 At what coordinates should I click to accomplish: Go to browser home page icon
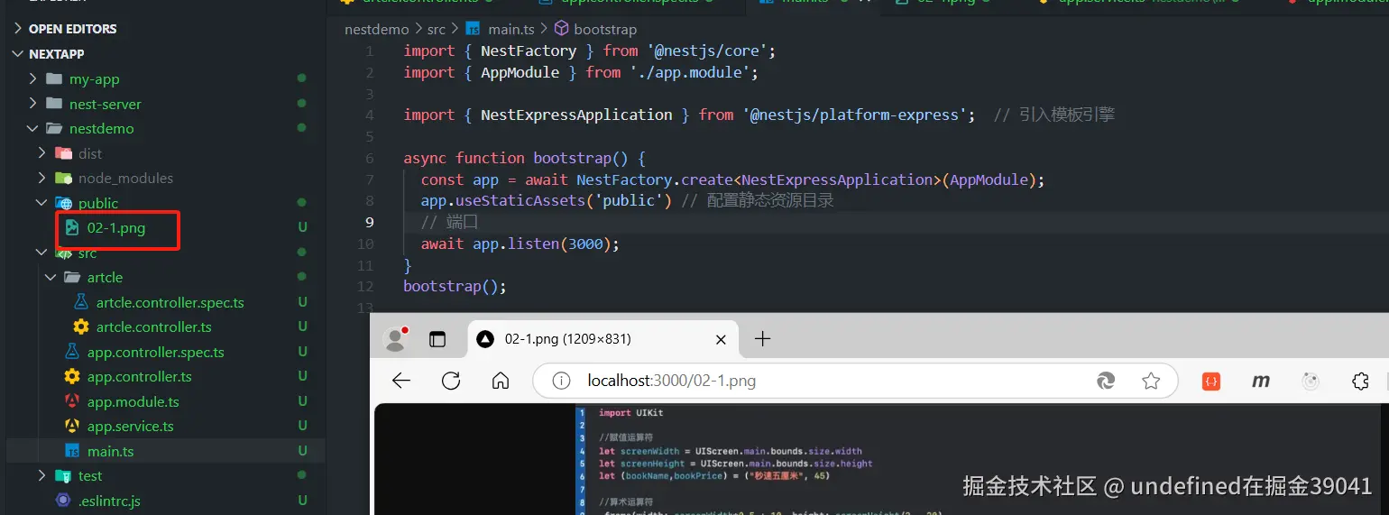(x=501, y=381)
